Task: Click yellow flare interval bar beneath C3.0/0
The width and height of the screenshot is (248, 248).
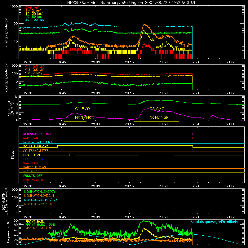Action: pos(156,121)
